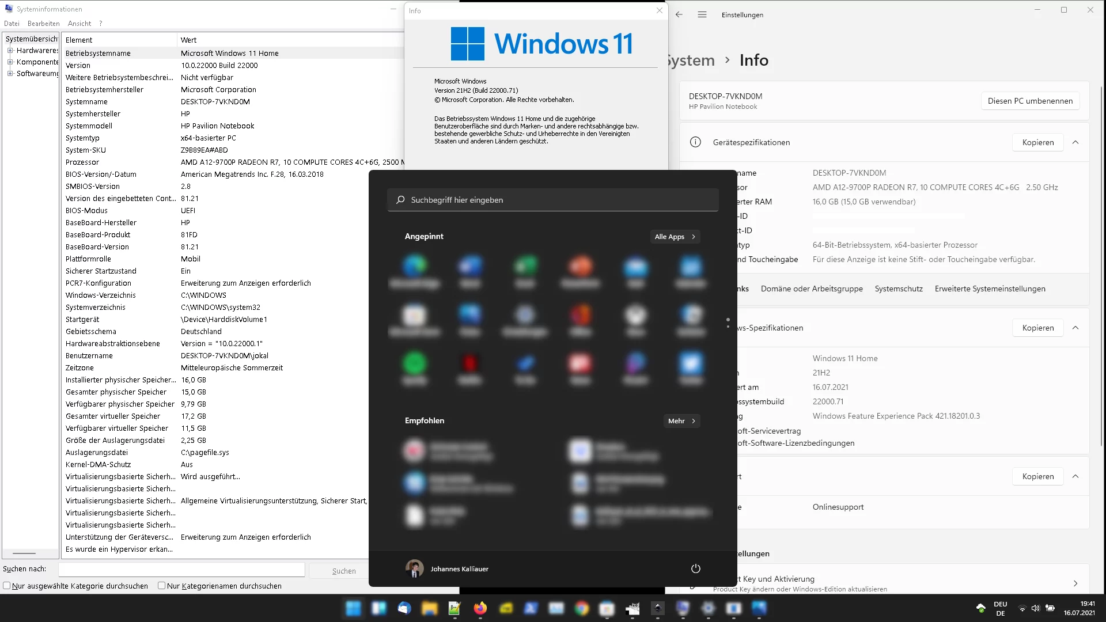Open the Bearbeiten menu

pos(43,24)
